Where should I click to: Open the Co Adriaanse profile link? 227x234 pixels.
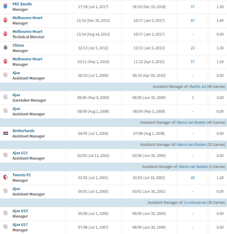(x=195, y=203)
